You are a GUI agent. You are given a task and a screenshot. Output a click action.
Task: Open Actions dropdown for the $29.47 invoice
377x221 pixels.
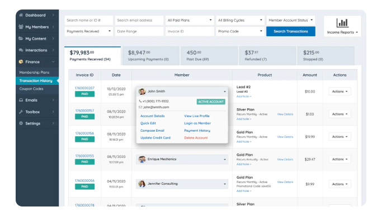[340, 159]
